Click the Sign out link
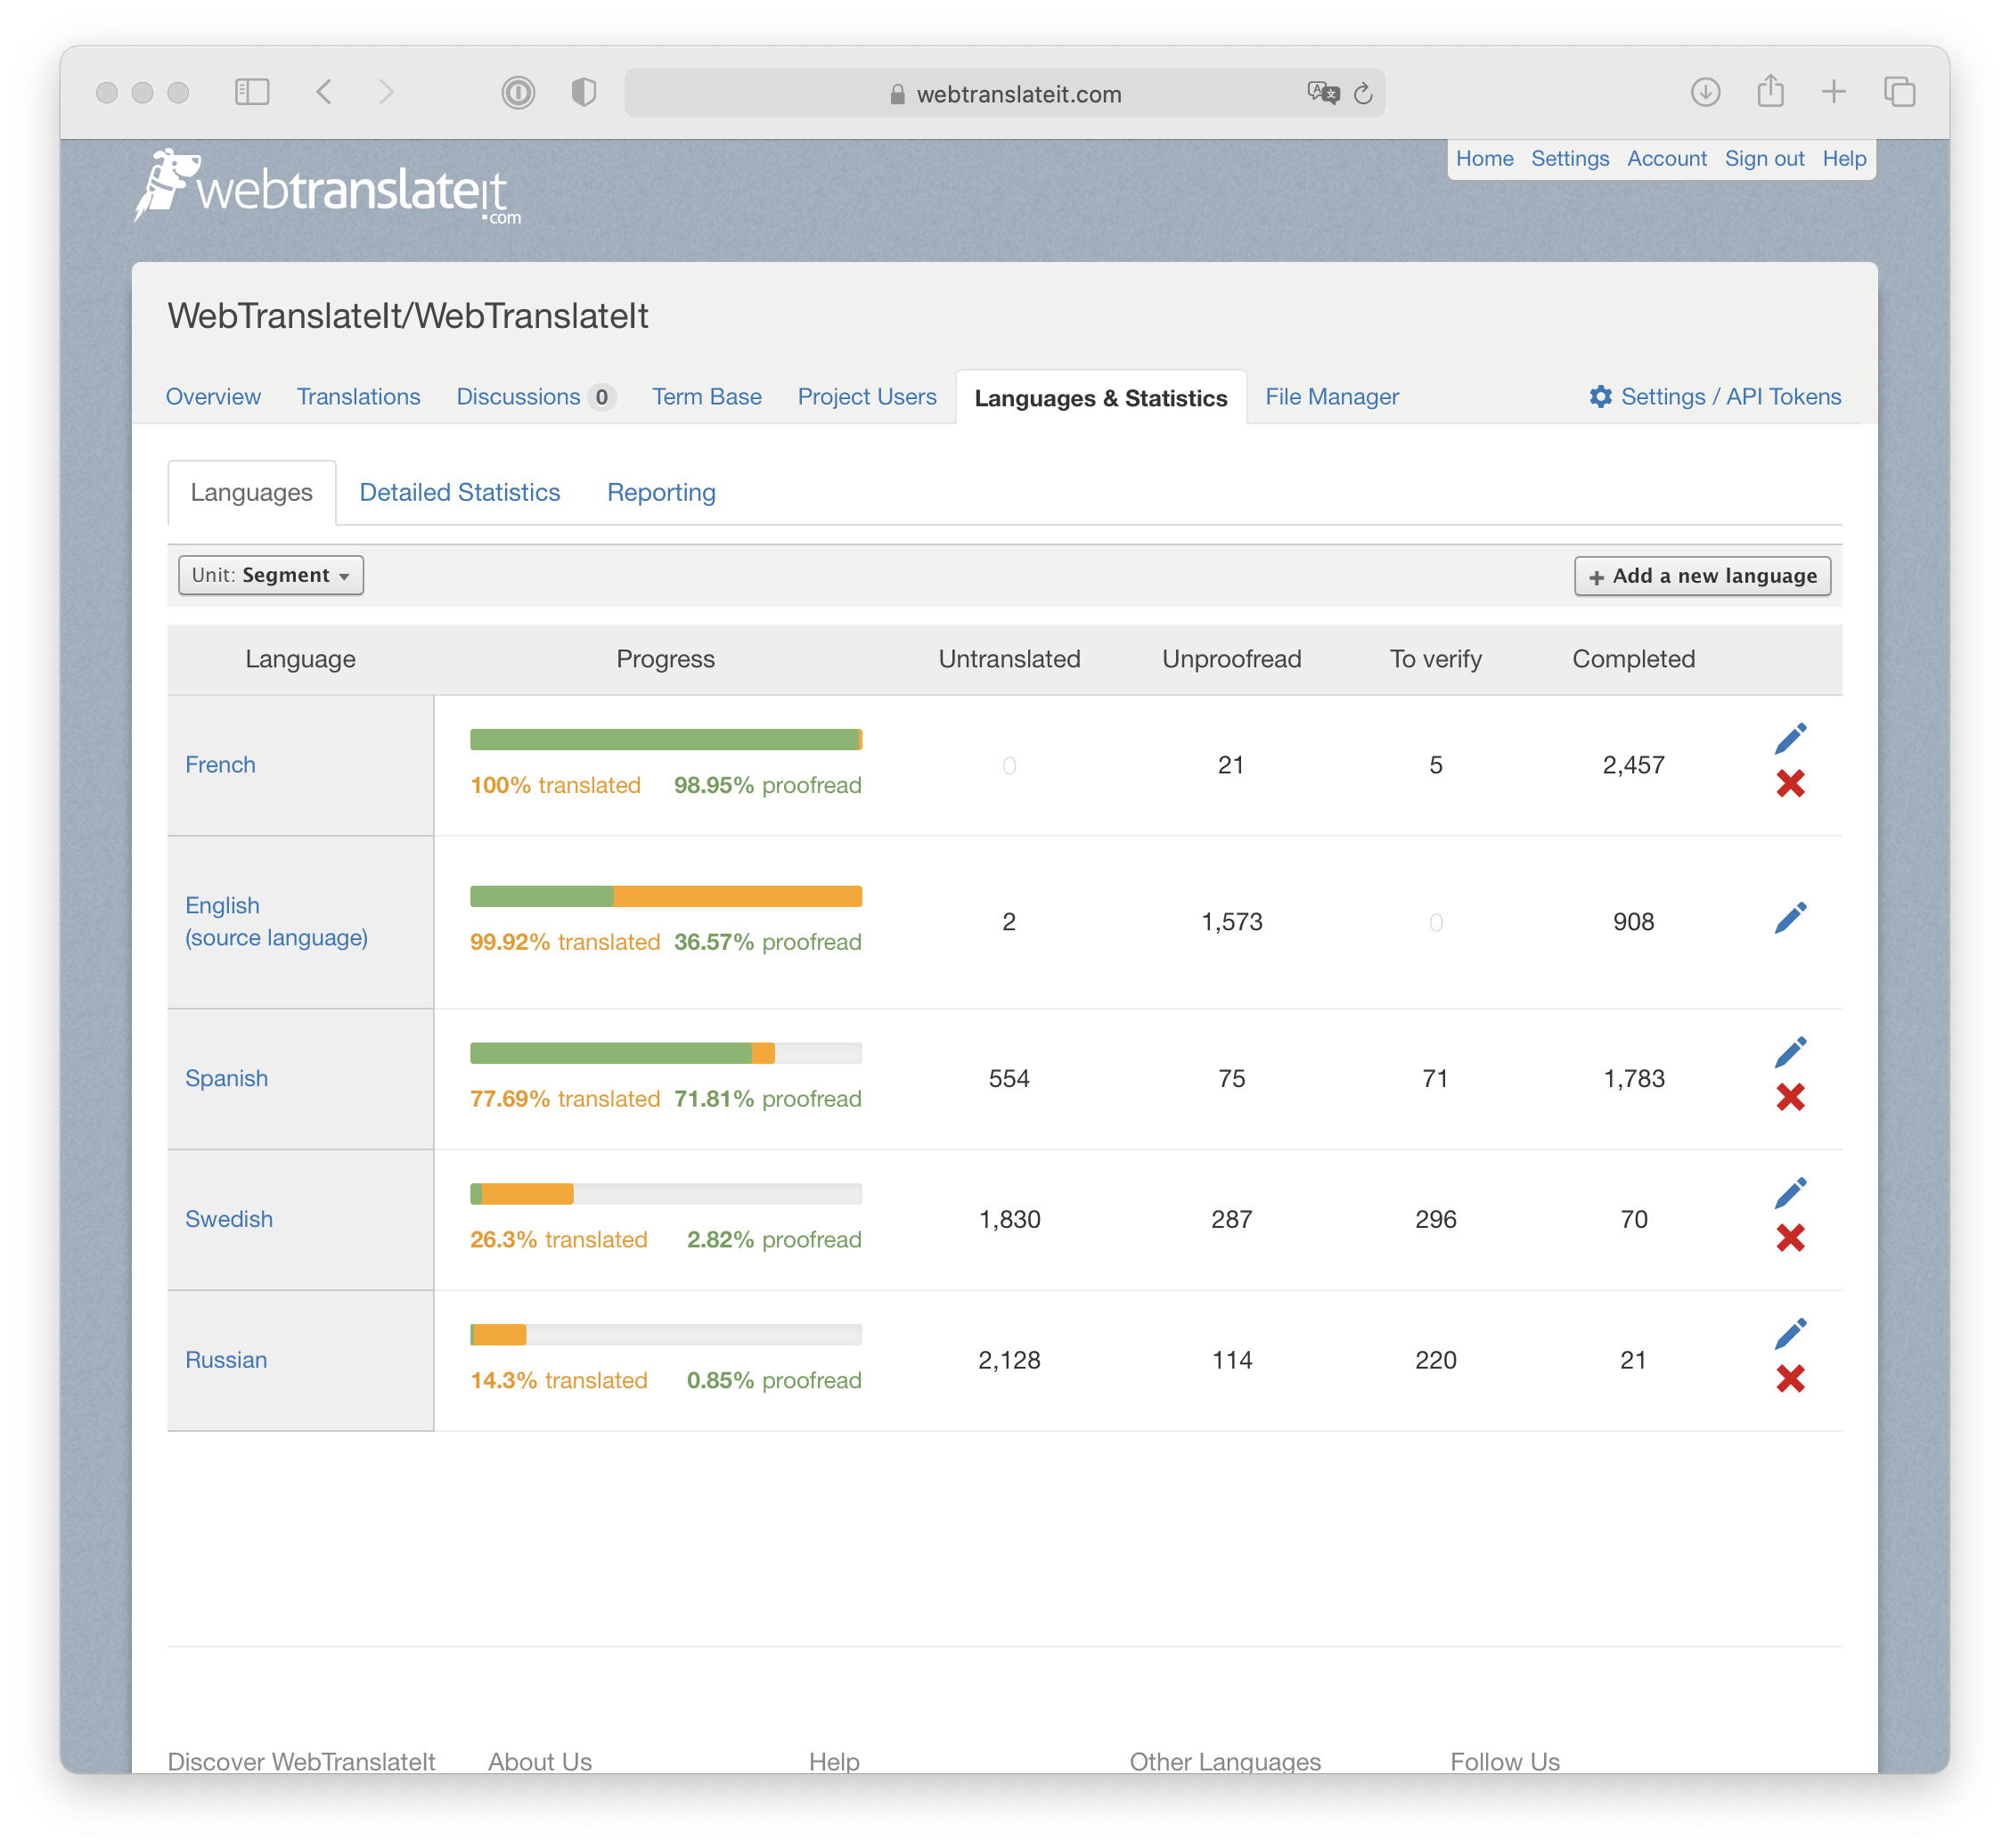This screenshot has width=2010, height=1848. [1764, 158]
